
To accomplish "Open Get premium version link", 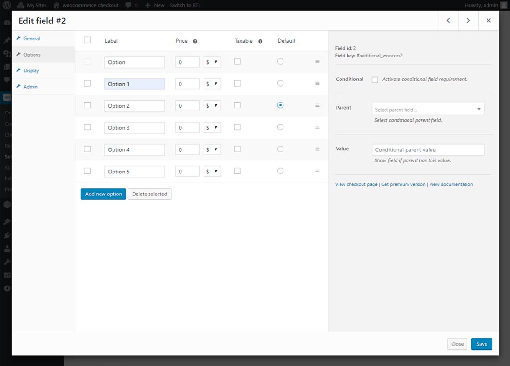I will click(x=403, y=184).
